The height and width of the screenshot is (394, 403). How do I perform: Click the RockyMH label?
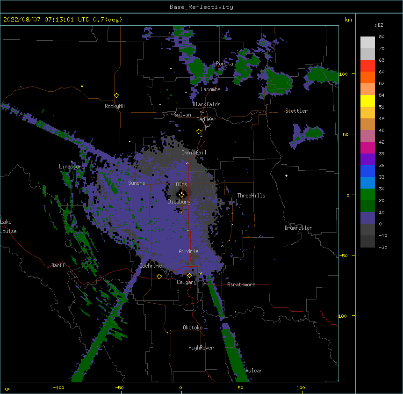[115, 106]
